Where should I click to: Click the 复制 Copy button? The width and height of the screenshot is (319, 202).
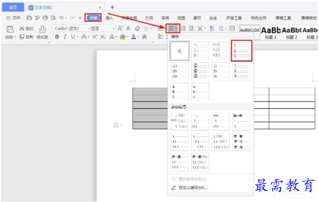26,37
